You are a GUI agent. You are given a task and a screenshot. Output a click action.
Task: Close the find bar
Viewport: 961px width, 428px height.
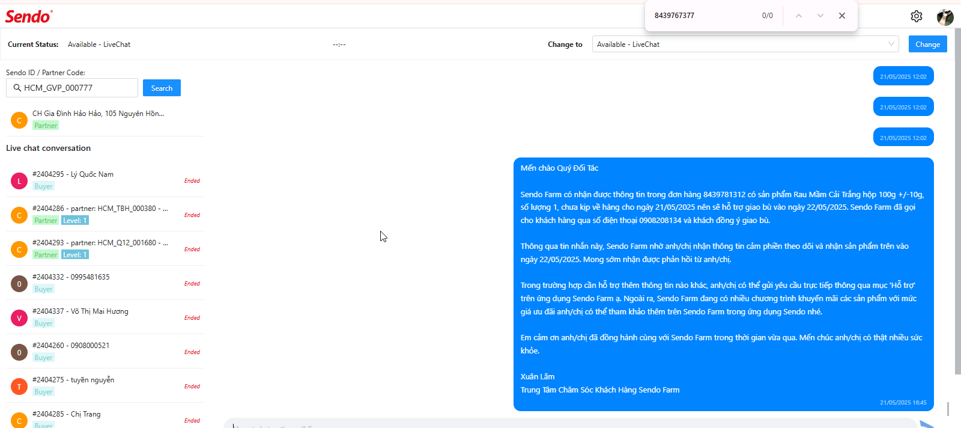(x=841, y=16)
